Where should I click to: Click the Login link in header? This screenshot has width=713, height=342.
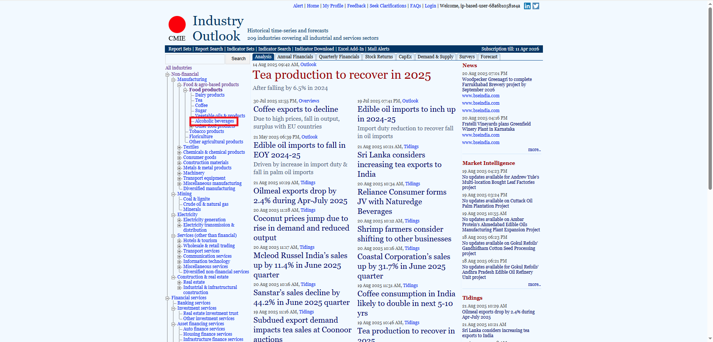[x=430, y=6]
